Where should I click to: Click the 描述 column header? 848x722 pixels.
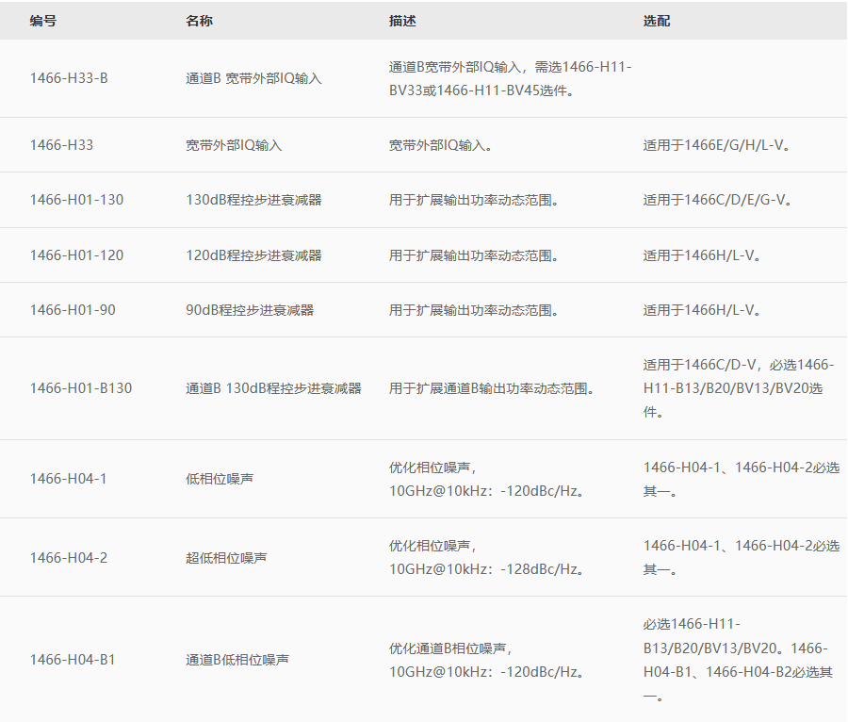pyautogui.click(x=402, y=21)
